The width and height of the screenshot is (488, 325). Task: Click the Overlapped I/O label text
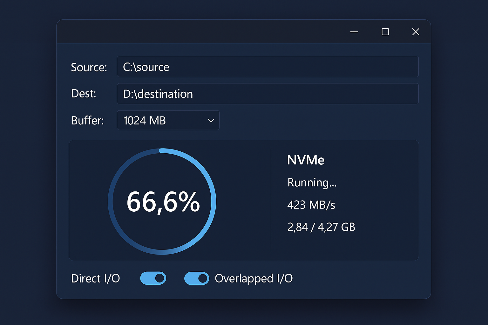tap(254, 278)
